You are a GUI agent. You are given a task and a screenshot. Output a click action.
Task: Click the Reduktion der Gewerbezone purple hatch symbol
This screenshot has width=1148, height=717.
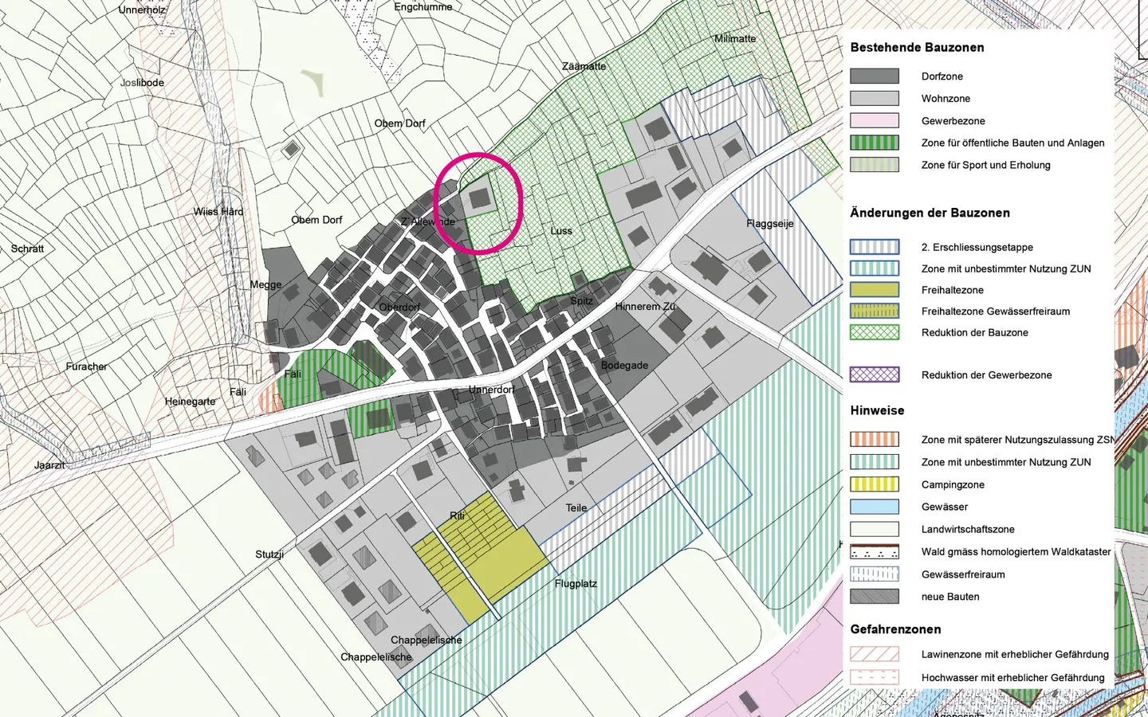[x=874, y=375]
